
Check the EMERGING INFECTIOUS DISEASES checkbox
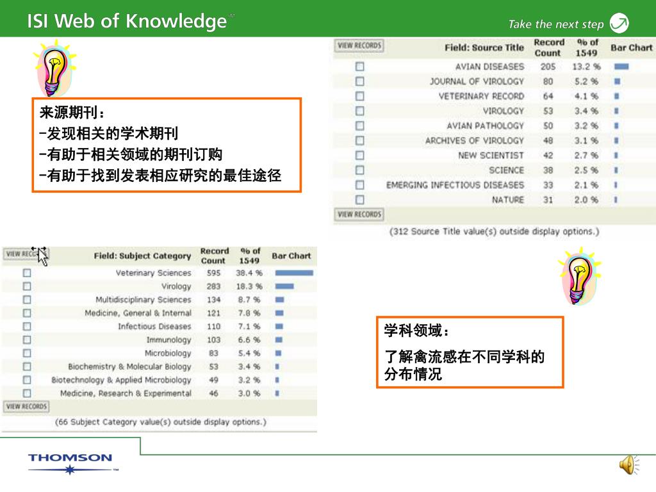click(x=360, y=185)
